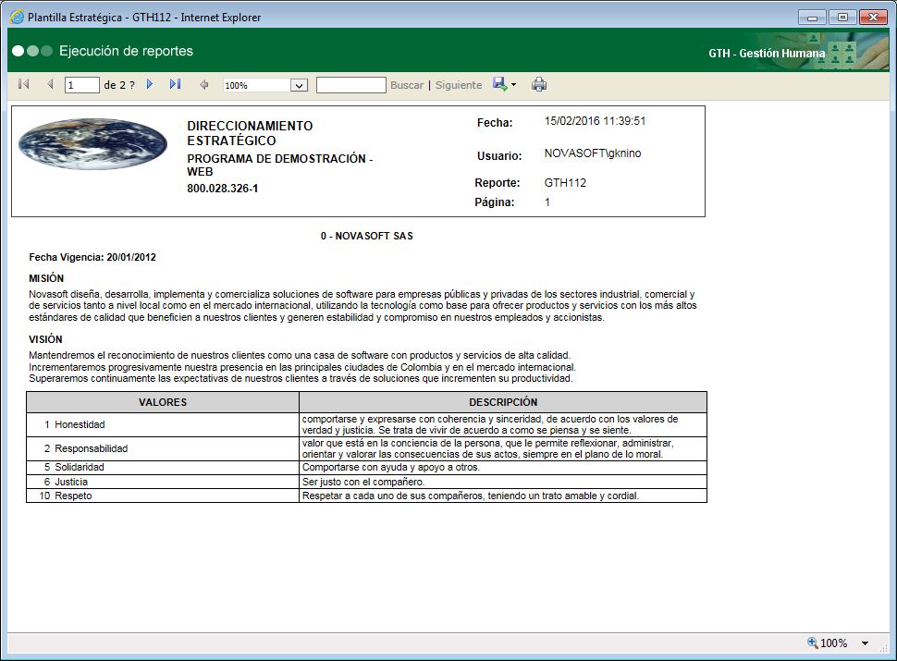Maximize the Internet Explorer window
The image size is (897, 661).
point(842,18)
